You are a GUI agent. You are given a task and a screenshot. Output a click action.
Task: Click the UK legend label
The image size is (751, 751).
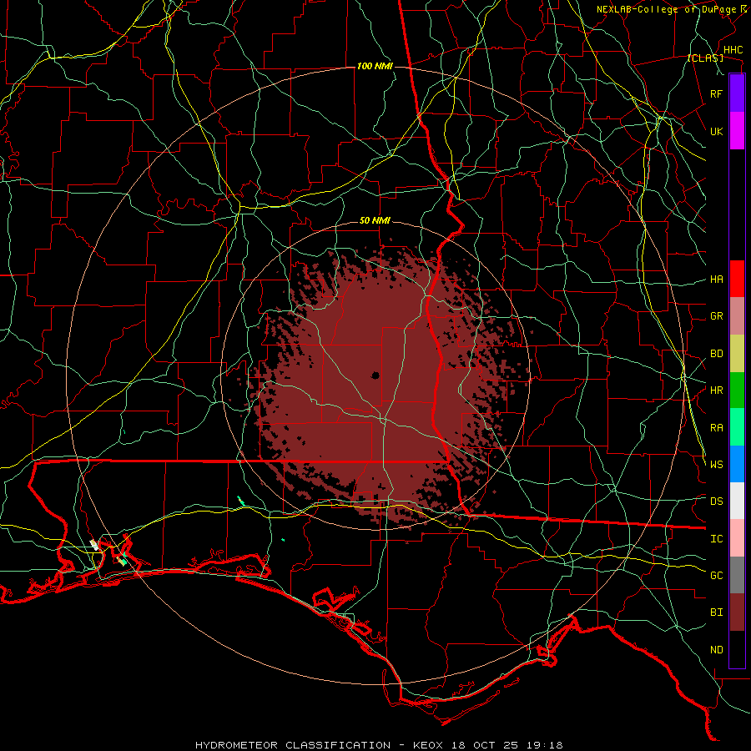(x=716, y=131)
